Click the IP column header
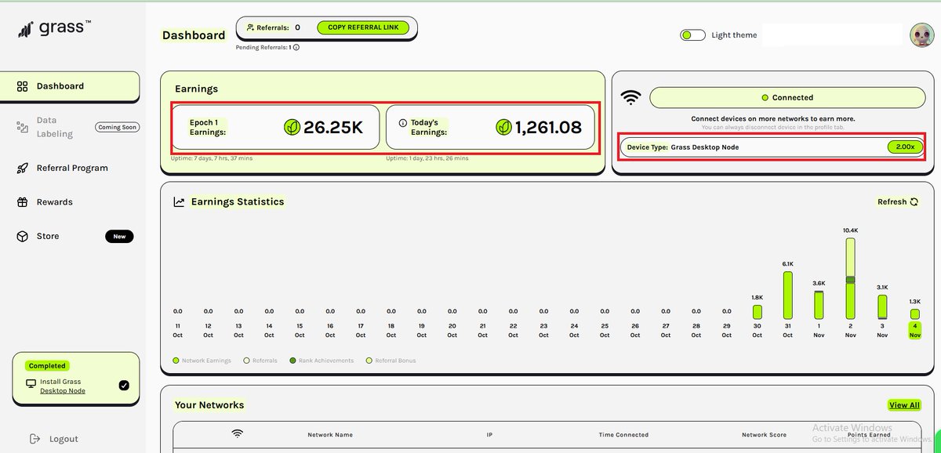This screenshot has width=941, height=453. [489, 434]
